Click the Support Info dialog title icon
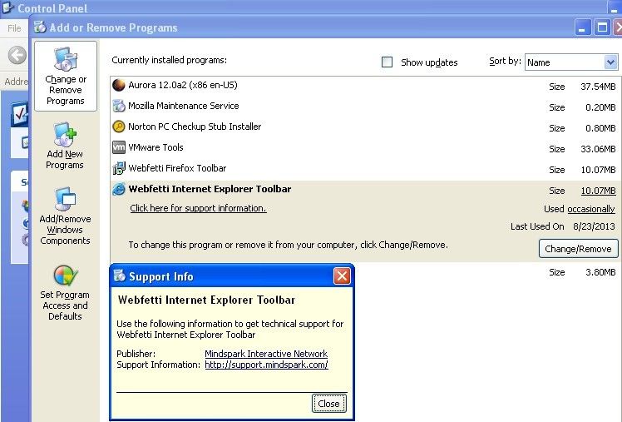Image resolution: width=622 pixels, height=422 pixels. (120, 276)
